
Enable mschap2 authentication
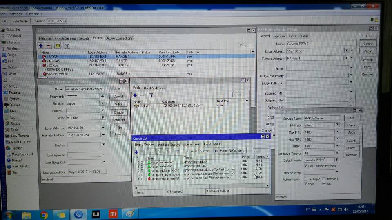click(x=305, y=179)
